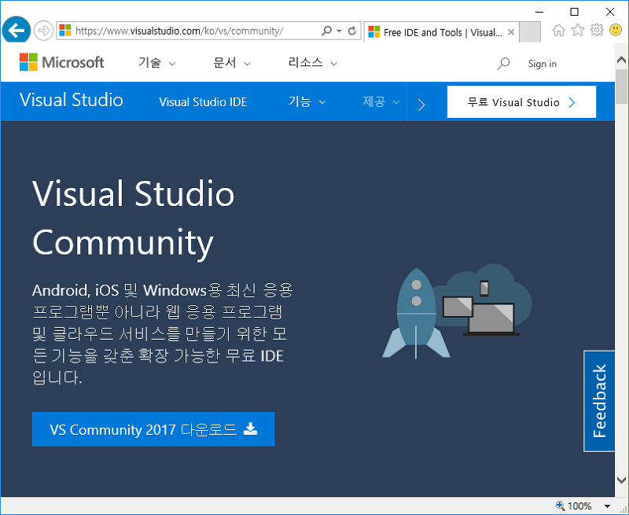629x515 pixels.
Task: Switch to the Free IDE and Tools browser tab
Action: tap(436, 31)
